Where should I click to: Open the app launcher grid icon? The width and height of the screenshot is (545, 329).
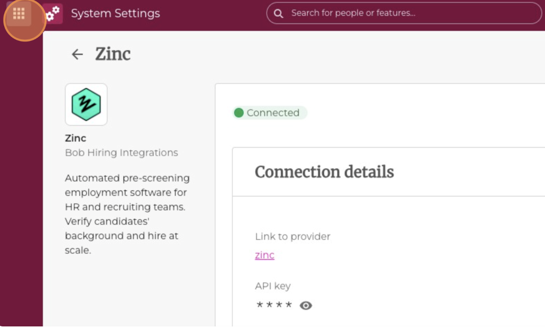pyautogui.click(x=19, y=14)
